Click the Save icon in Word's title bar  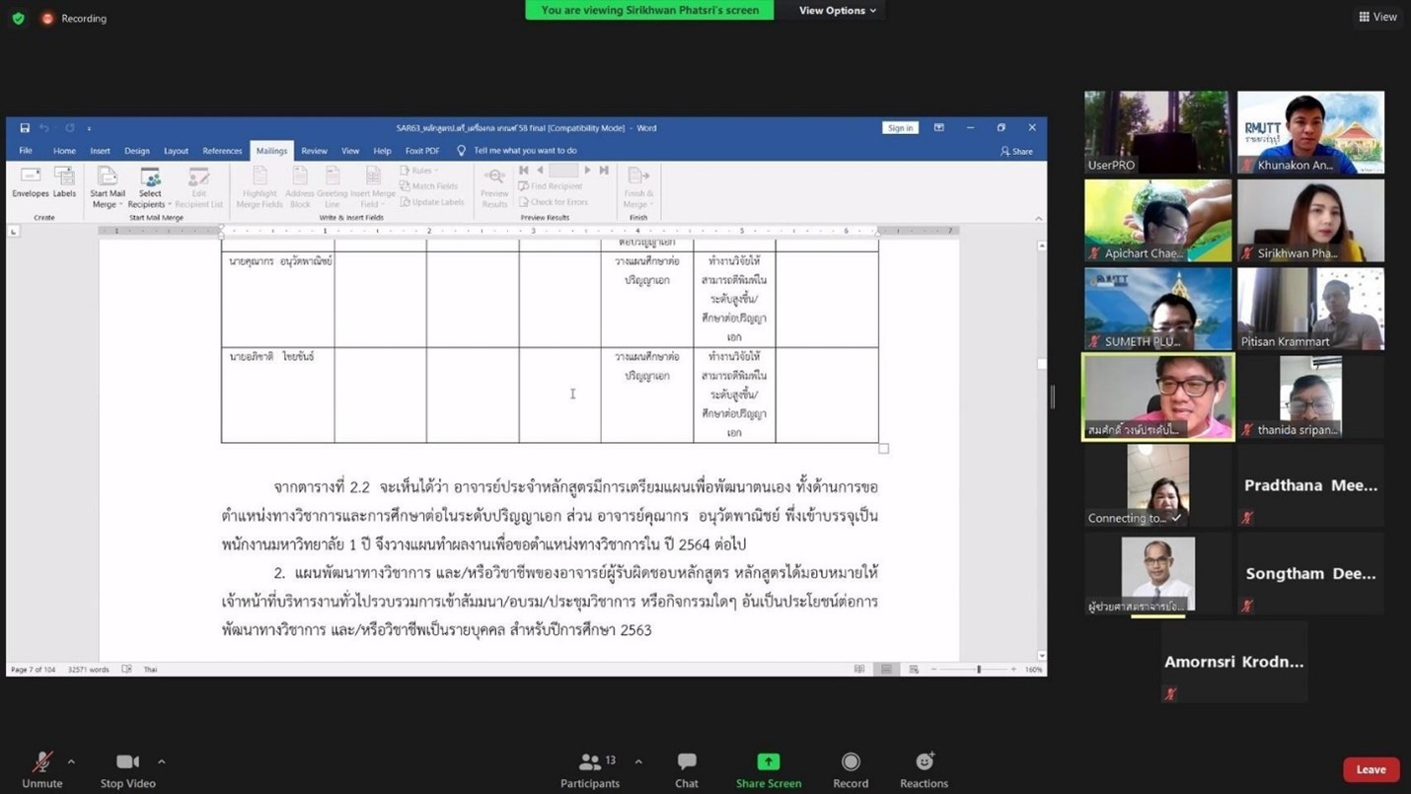25,128
